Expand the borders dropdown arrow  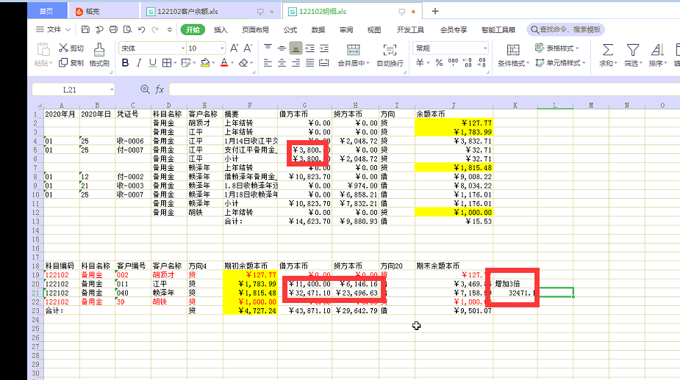pyautogui.click(x=175, y=63)
